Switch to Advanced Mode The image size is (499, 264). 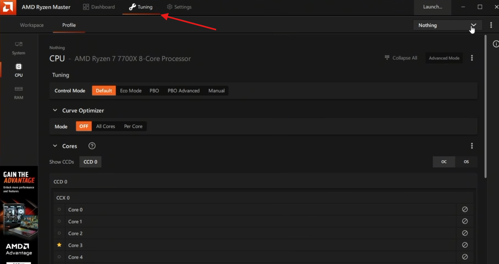tap(444, 58)
